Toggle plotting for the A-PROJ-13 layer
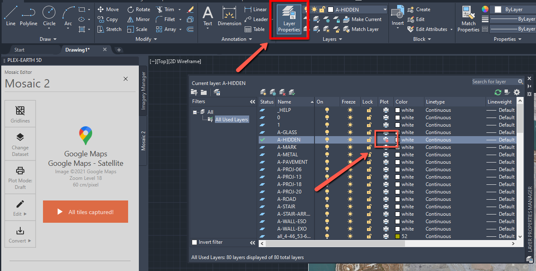The width and height of the screenshot is (536, 271). click(x=386, y=177)
